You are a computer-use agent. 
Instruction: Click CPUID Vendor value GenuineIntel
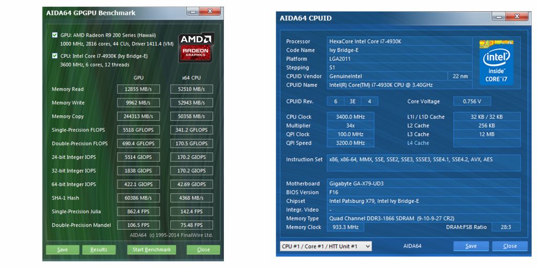click(x=388, y=76)
